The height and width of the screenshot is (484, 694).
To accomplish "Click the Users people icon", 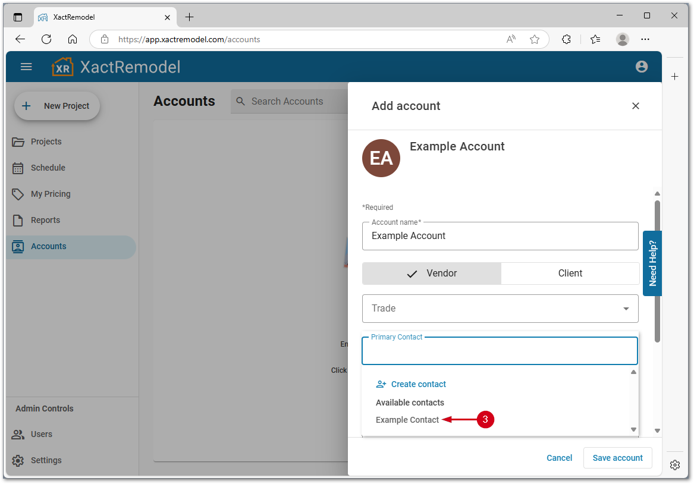I will click(18, 435).
